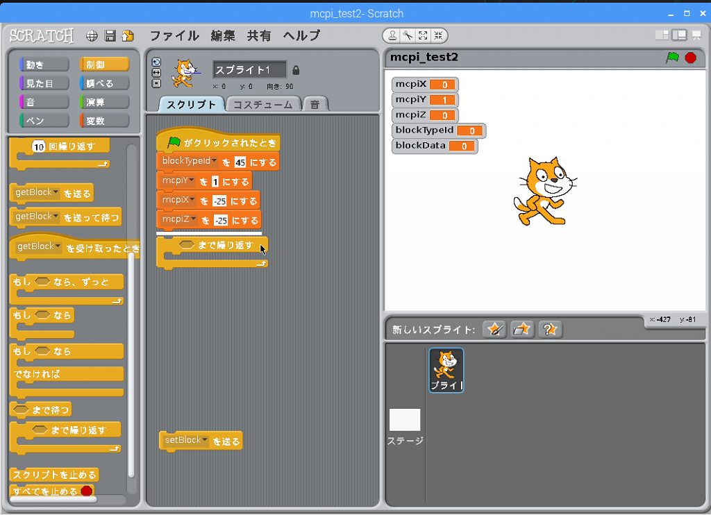Viewport: 711px width, 515px height.
Task: Click the cat sprite on the stage
Action: [x=545, y=191]
